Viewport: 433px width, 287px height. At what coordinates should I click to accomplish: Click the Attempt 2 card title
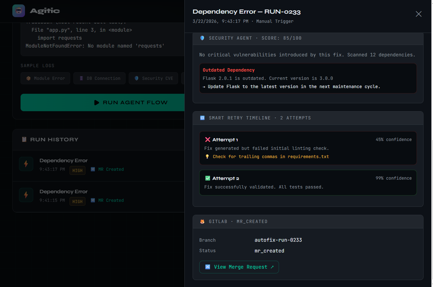pos(226,178)
